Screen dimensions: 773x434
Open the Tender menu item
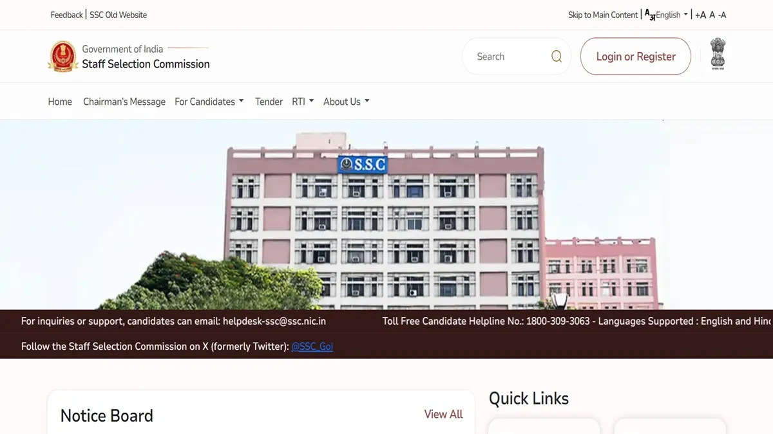click(269, 102)
